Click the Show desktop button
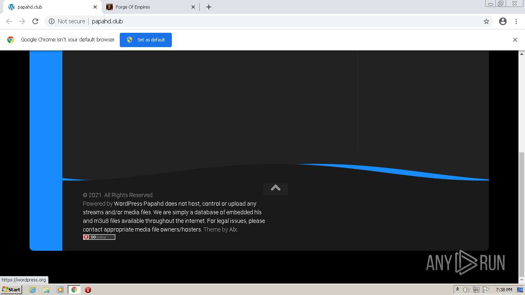The image size is (525, 295). pos(520,290)
